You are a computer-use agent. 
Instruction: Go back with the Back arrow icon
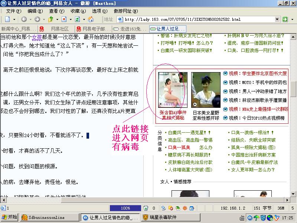click(x=24, y=19)
